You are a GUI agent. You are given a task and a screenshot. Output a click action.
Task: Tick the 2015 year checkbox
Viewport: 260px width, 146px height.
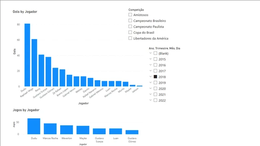(155, 59)
